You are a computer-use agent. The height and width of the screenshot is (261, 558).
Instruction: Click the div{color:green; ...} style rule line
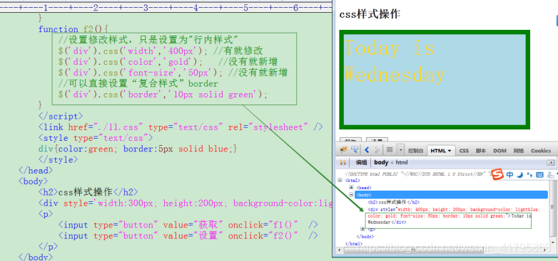click(138, 149)
